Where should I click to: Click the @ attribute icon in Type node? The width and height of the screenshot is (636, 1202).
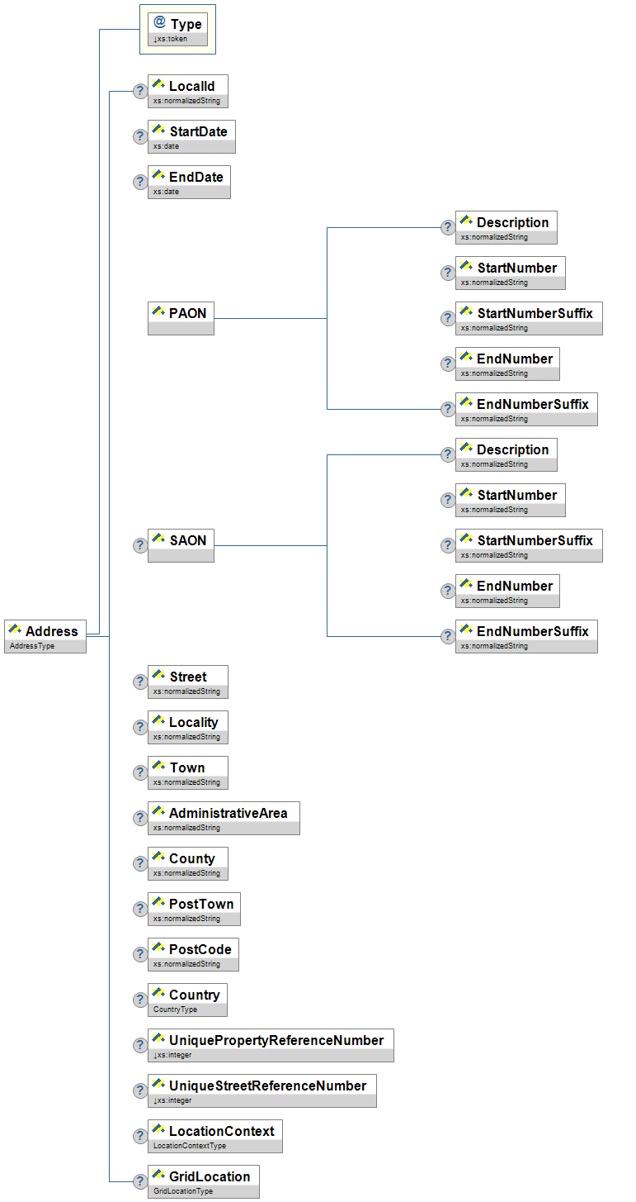(x=160, y=23)
